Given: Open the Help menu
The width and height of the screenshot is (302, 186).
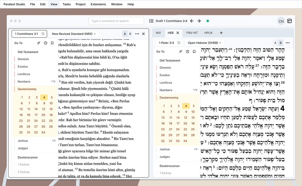Looking at the screenshot, I should [x=131, y=4].
